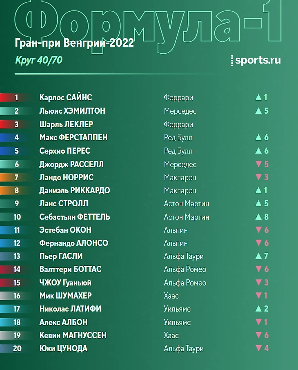Click the down arrow next to Ландо НОРРИС

258,177
